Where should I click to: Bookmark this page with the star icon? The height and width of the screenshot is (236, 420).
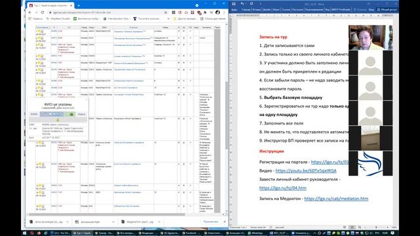[166, 12]
